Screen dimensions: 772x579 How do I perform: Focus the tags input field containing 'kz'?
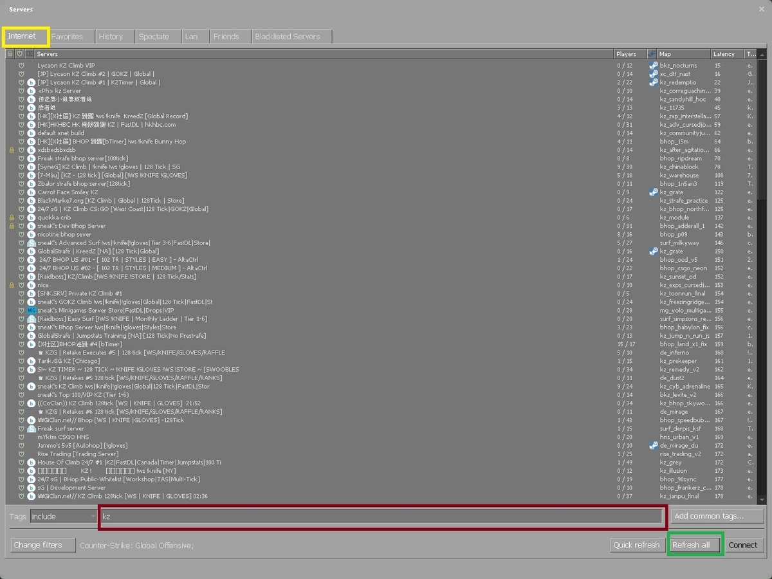(x=382, y=517)
